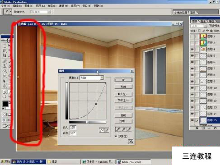Select the white point eyedropper in Curves
Screen dimensions: 220x165
tap(129, 129)
